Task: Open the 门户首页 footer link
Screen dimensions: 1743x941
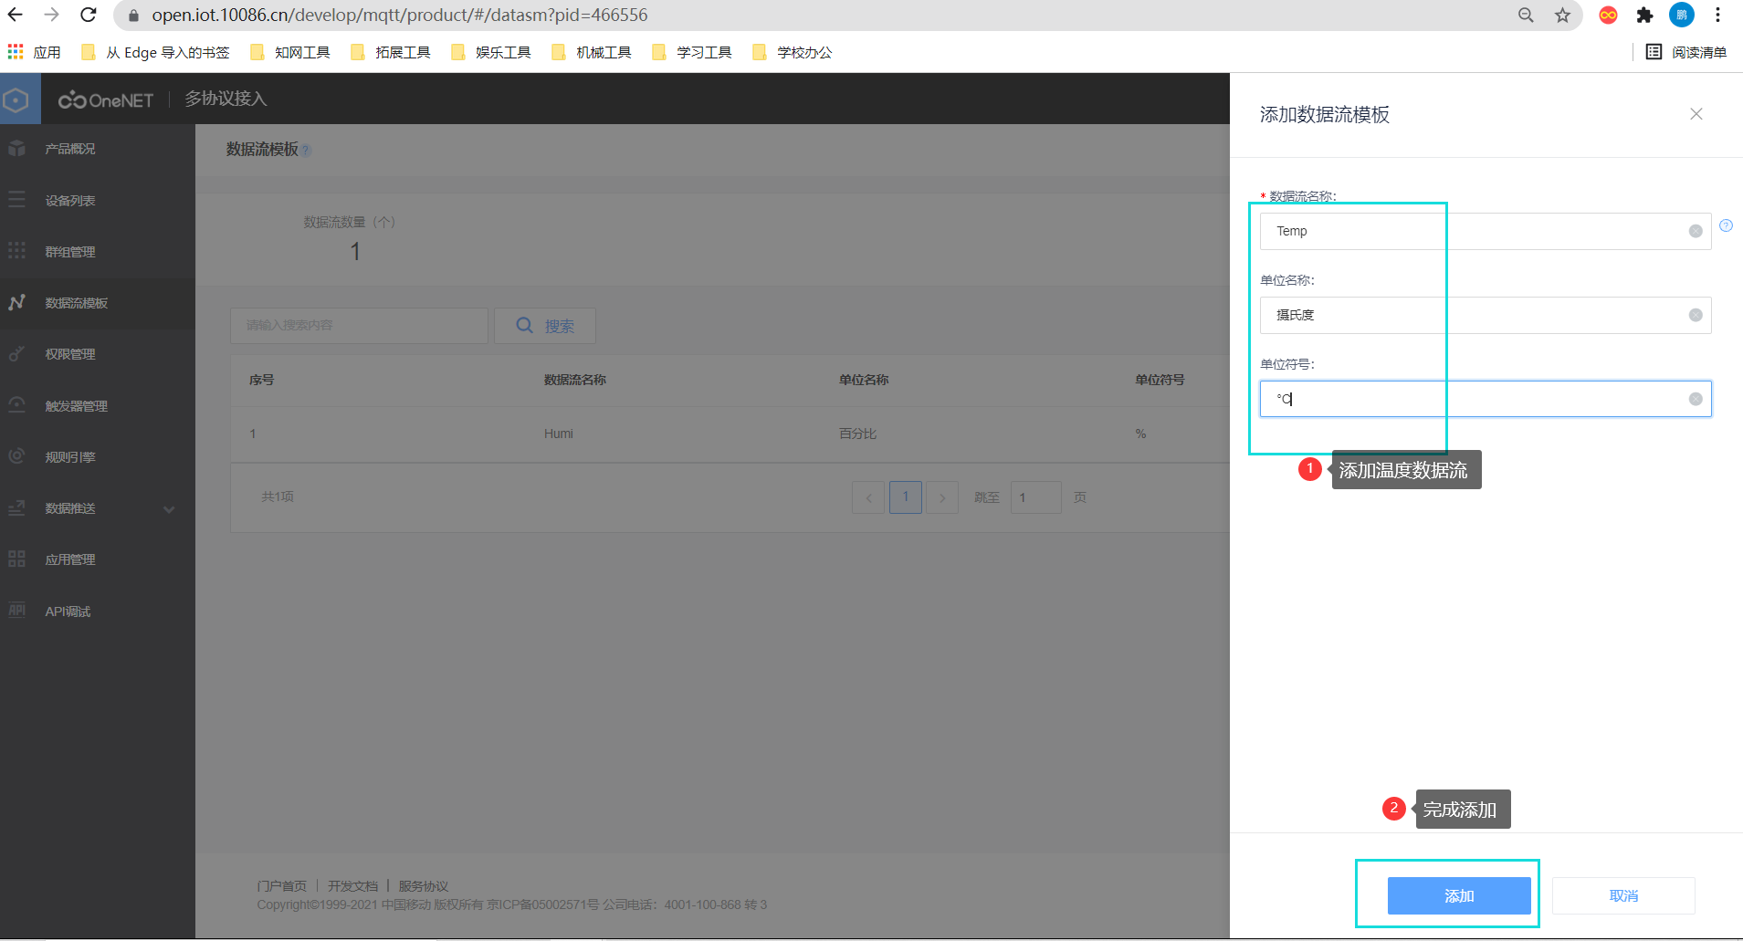Action: click(282, 886)
